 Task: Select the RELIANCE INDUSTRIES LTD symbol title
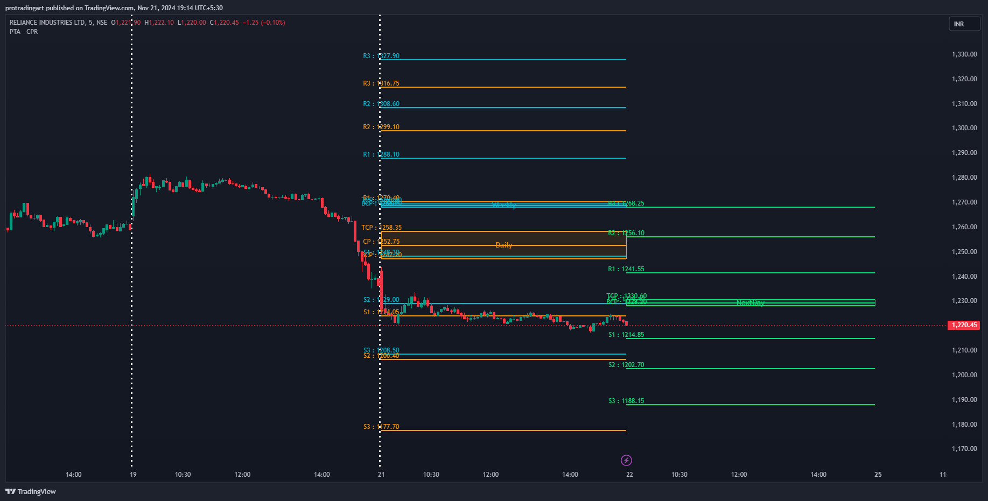pos(47,23)
